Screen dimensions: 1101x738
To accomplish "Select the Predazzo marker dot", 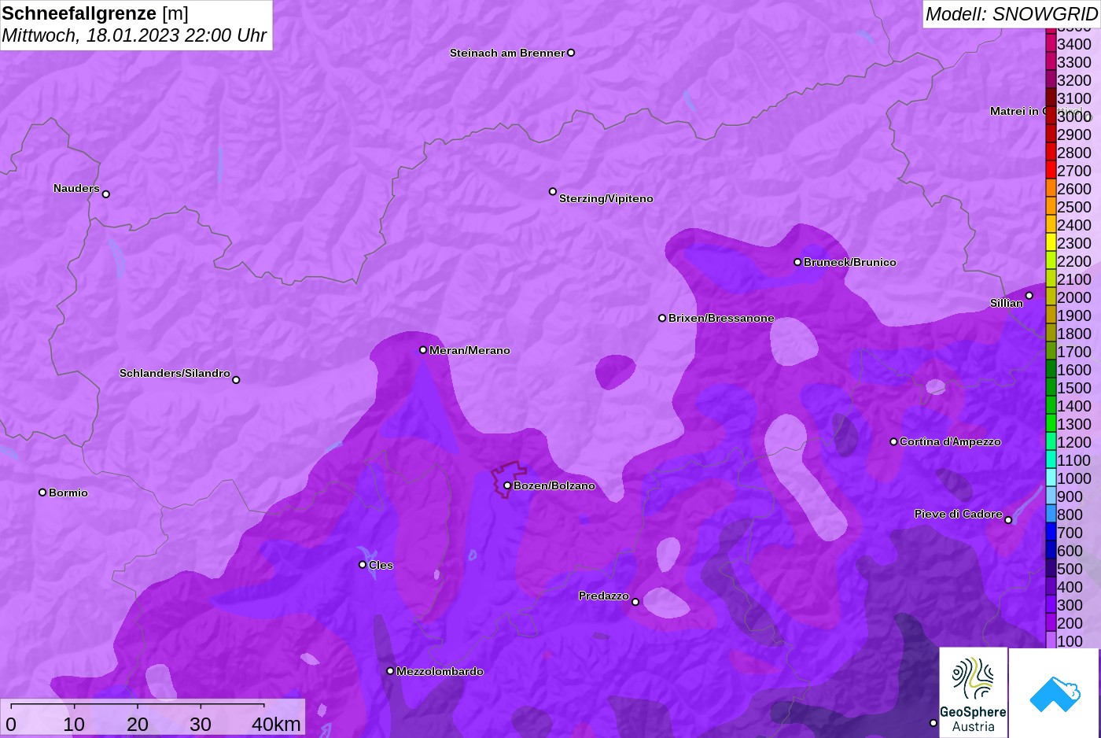I will tap(635, 602).
